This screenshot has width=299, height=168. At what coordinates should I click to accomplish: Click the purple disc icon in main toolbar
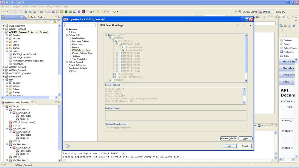tap(79, 12)
